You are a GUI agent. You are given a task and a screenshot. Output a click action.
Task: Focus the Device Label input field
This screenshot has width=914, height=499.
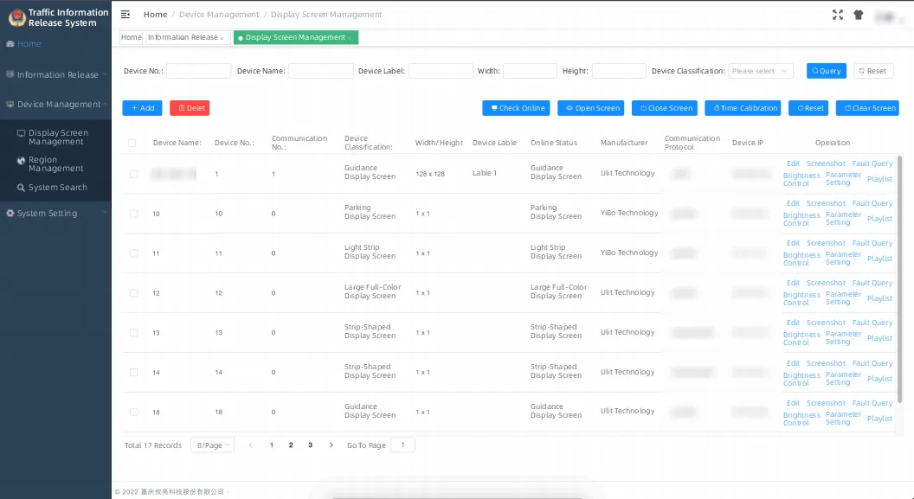(x=441, y=71)
